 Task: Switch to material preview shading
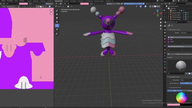(x=157, y=6)
